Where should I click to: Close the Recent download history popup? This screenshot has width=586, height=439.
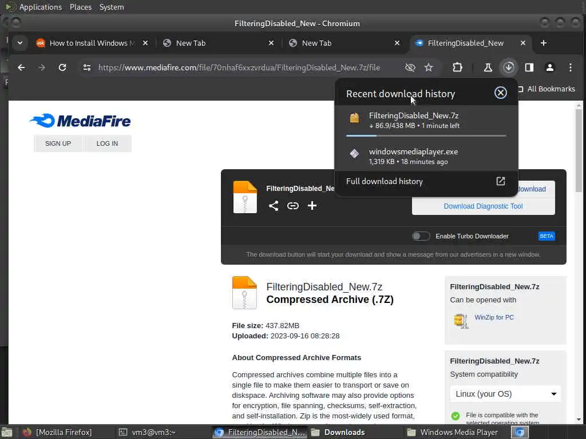point(500,93)
